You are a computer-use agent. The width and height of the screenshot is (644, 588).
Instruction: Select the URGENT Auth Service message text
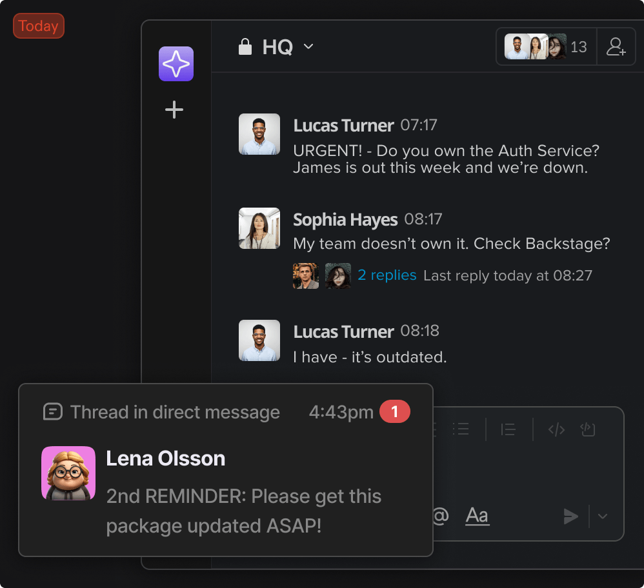[x=446, y=159]
